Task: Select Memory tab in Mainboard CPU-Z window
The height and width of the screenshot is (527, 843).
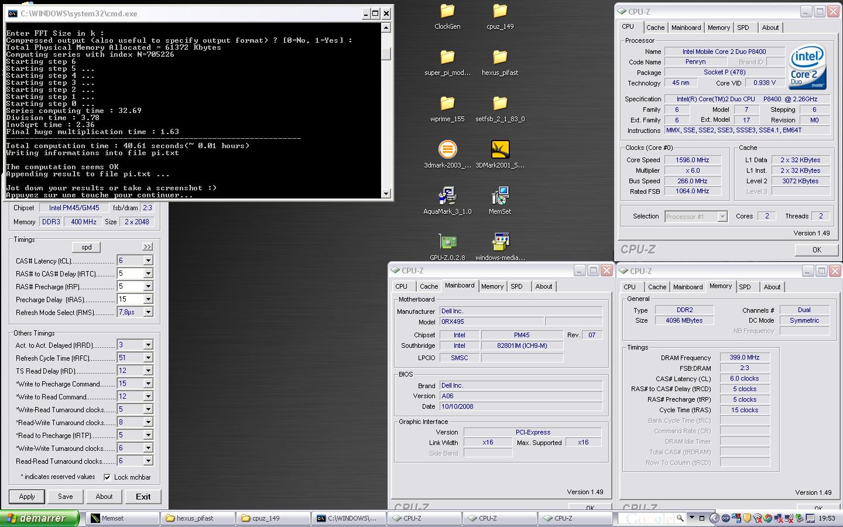Action: pyautogui.click(x=492, y=286)
